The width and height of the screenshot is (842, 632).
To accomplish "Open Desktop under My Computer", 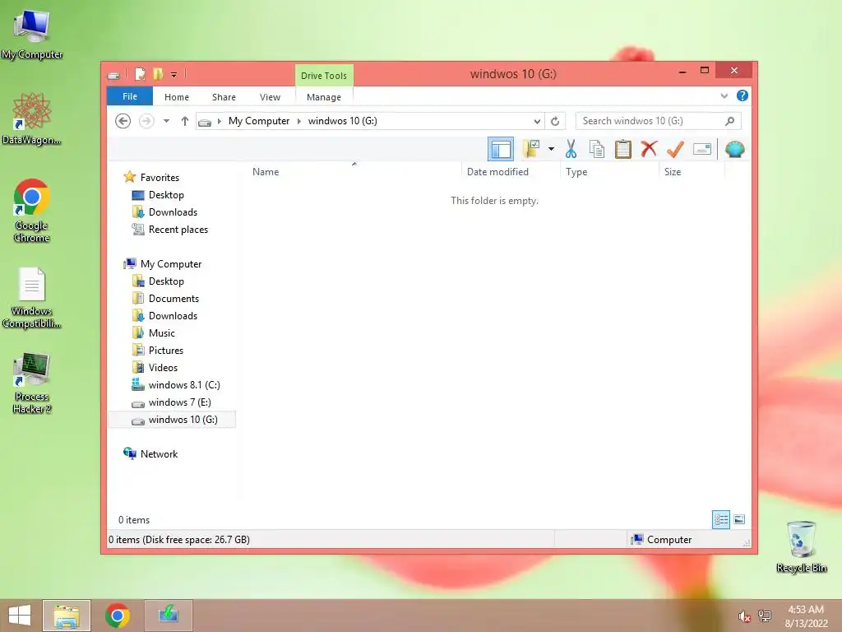I will coord(166,281).
